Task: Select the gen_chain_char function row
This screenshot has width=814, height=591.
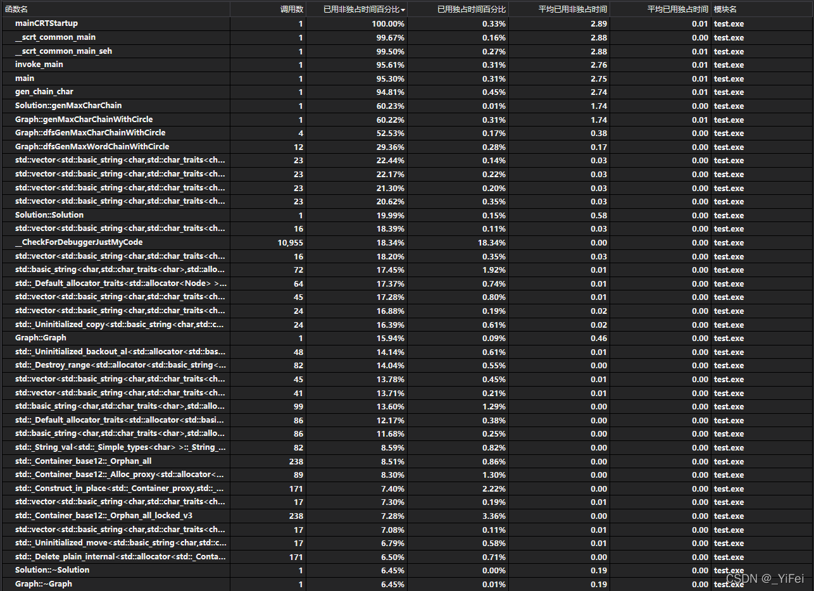Action: coord(407,92)
